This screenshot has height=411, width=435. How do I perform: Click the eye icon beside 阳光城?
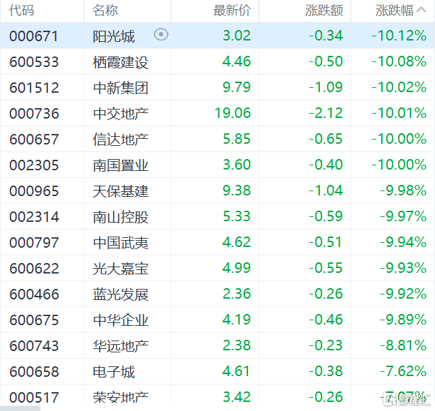click(x=161, y=35)
